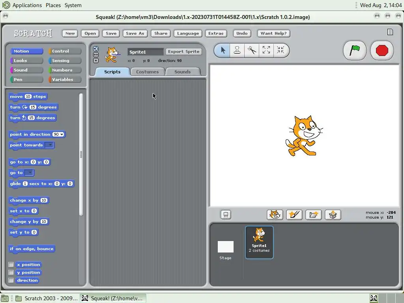Click the show desktop taskbar icon
Screen dimensions: 404x303
tap(5, 298)
